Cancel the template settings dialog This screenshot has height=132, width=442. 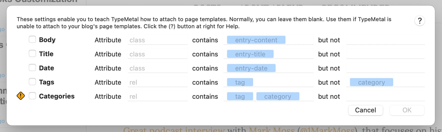point(365,110)
